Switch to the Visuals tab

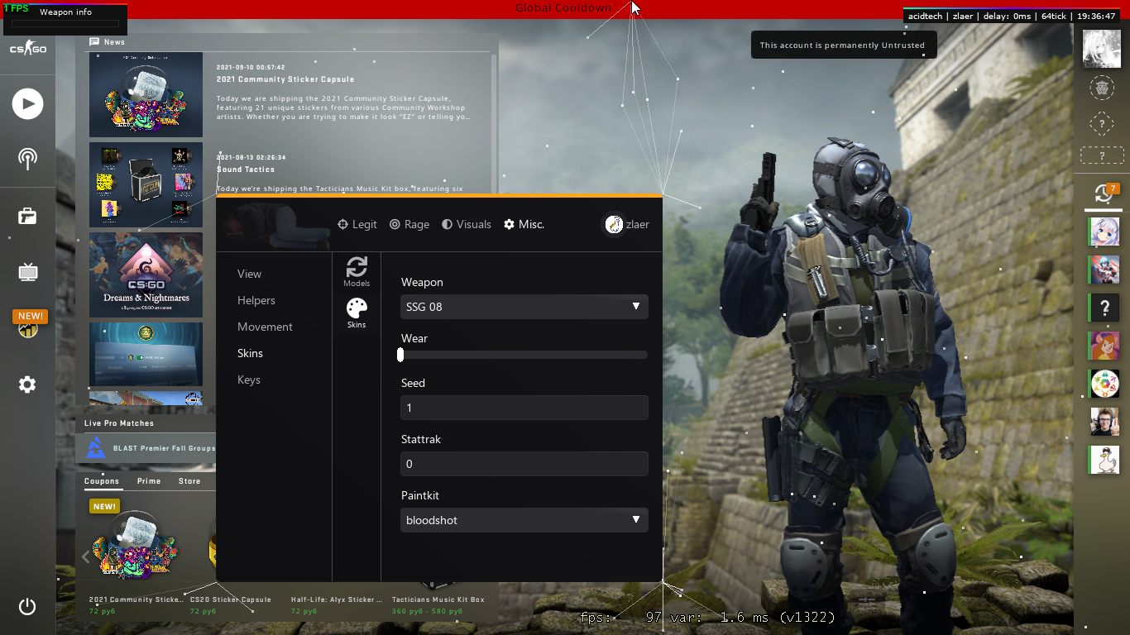(467, 224)
